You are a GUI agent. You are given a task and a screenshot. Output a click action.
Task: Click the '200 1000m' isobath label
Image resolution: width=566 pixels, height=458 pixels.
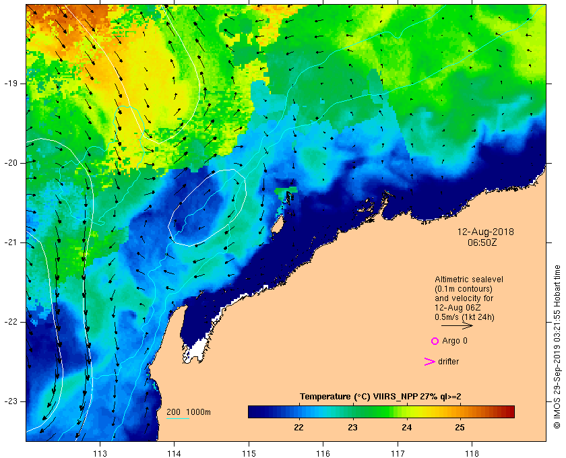pyautogui.click(x=189, y=412)
